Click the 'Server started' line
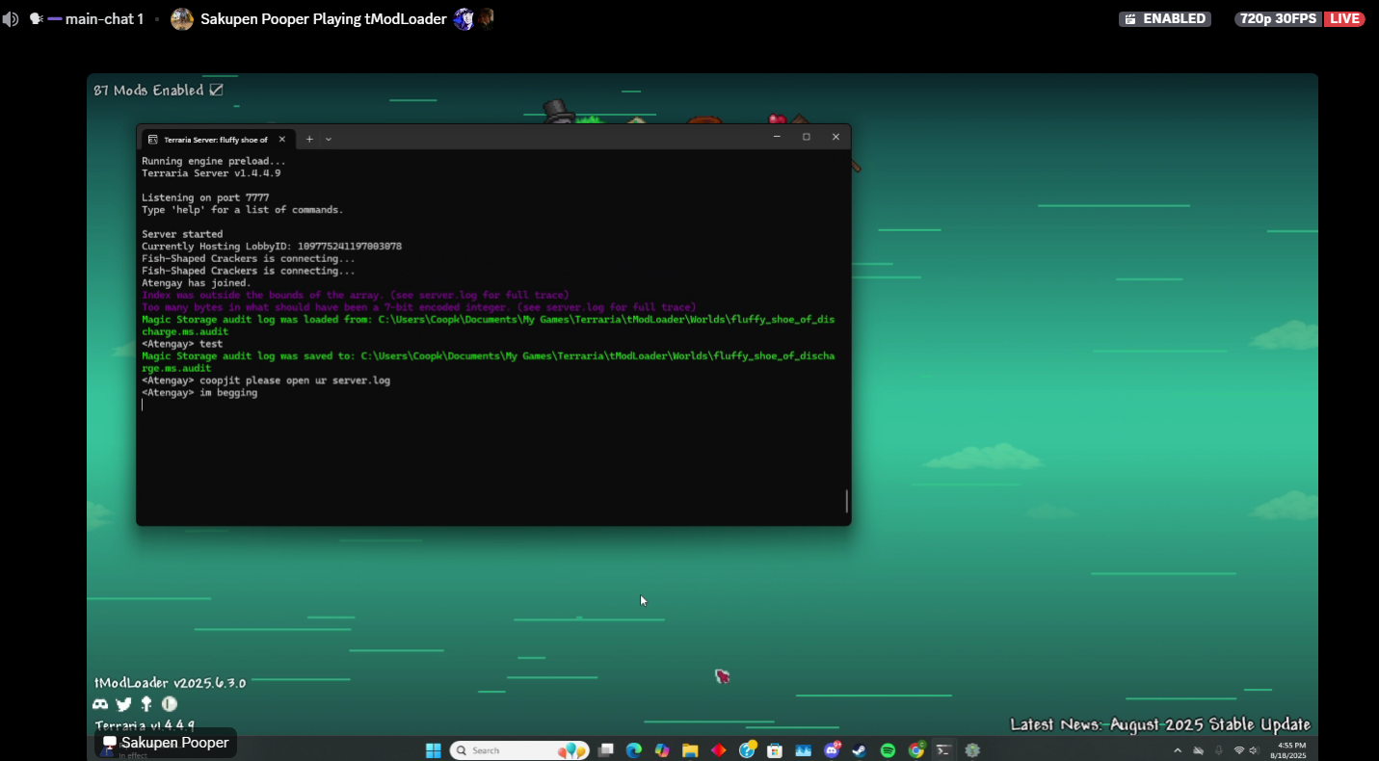Screen dimensions: 1379x761 click(x=182, y=234)
